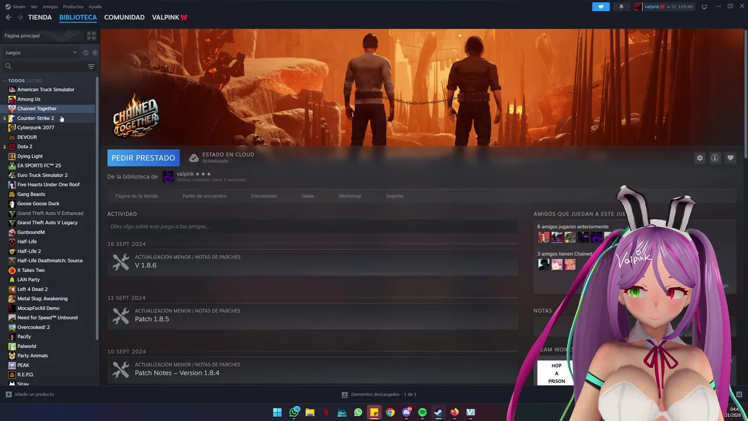The width and height of the screenshot is (748, 421).
Task: Go to COMUNIDAD tab
Action: click(124, 18)
